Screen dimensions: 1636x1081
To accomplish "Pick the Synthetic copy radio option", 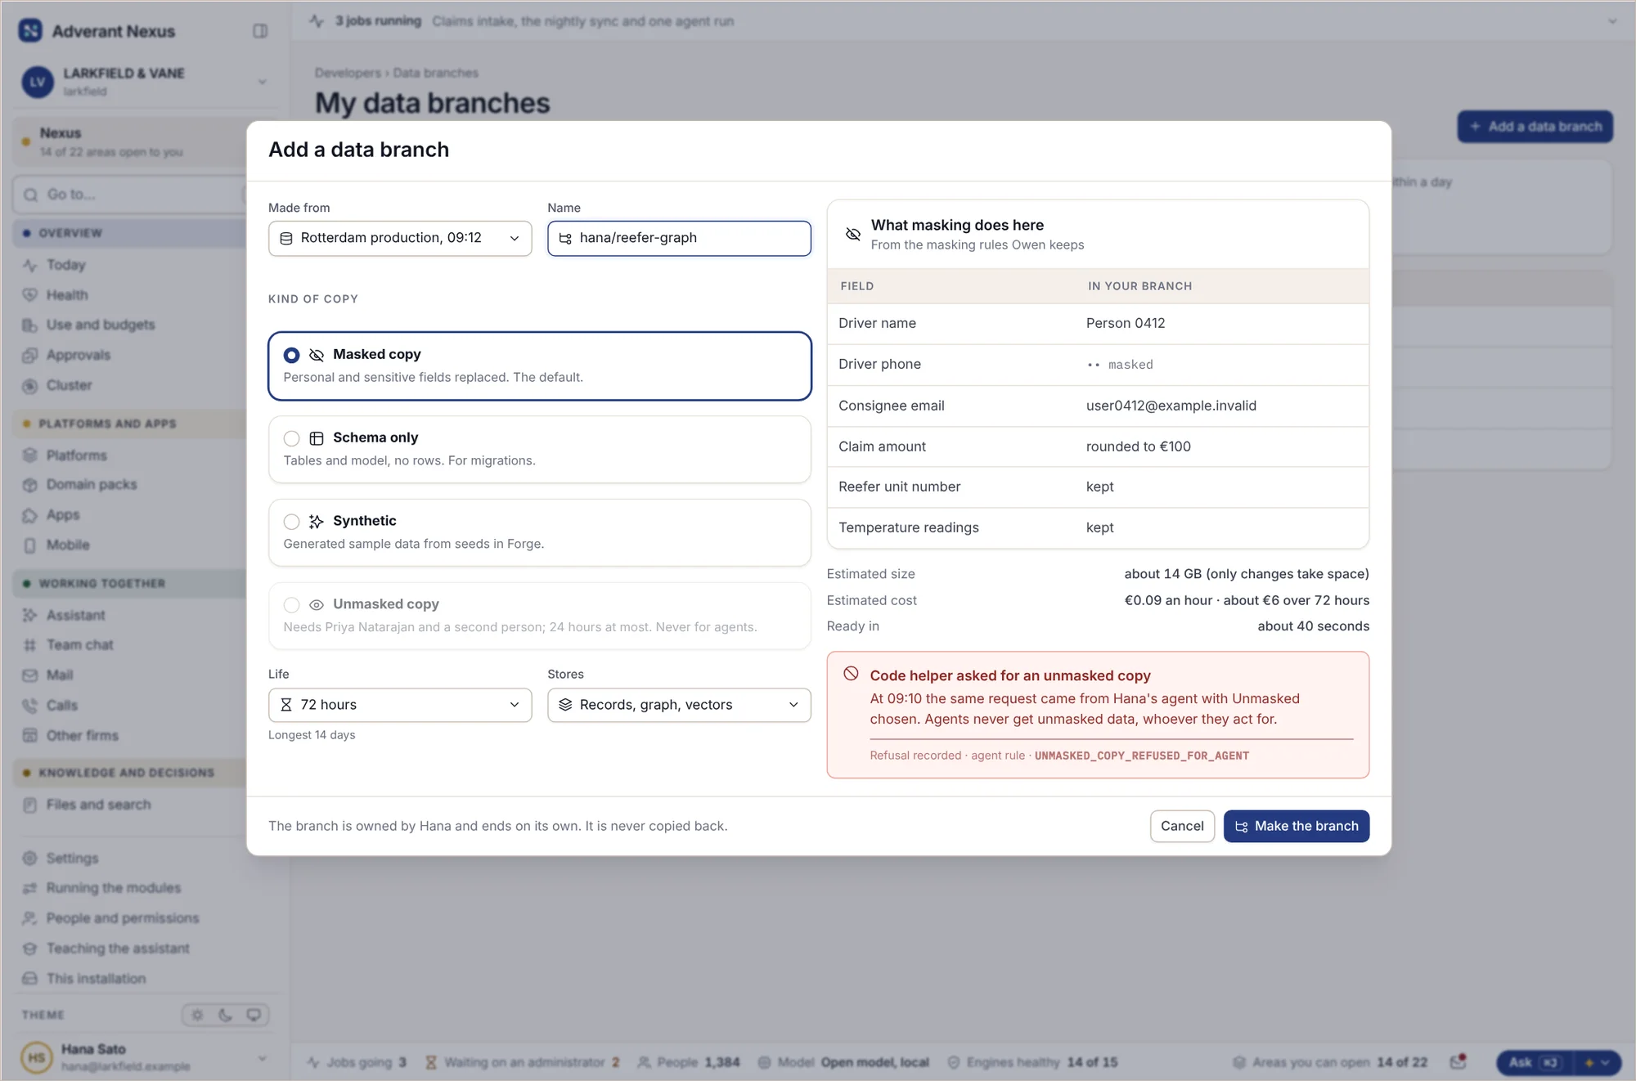I will point(291,522).
